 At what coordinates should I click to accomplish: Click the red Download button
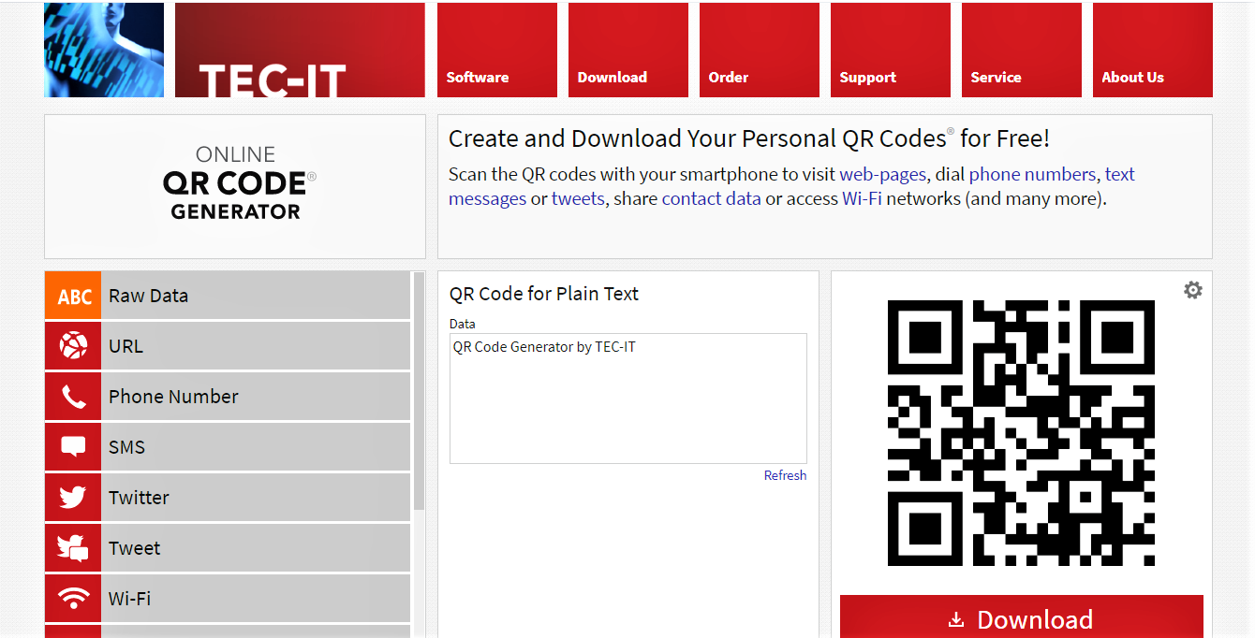[1021, 616]
